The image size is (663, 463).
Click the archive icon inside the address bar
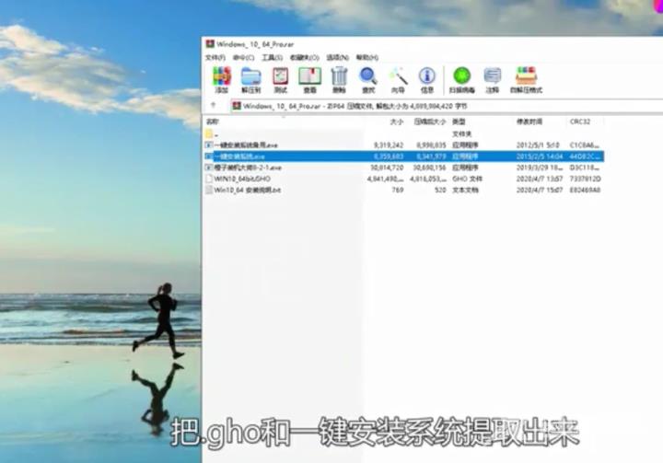point(237,105)
